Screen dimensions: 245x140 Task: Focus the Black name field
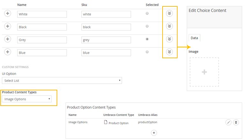42,27
